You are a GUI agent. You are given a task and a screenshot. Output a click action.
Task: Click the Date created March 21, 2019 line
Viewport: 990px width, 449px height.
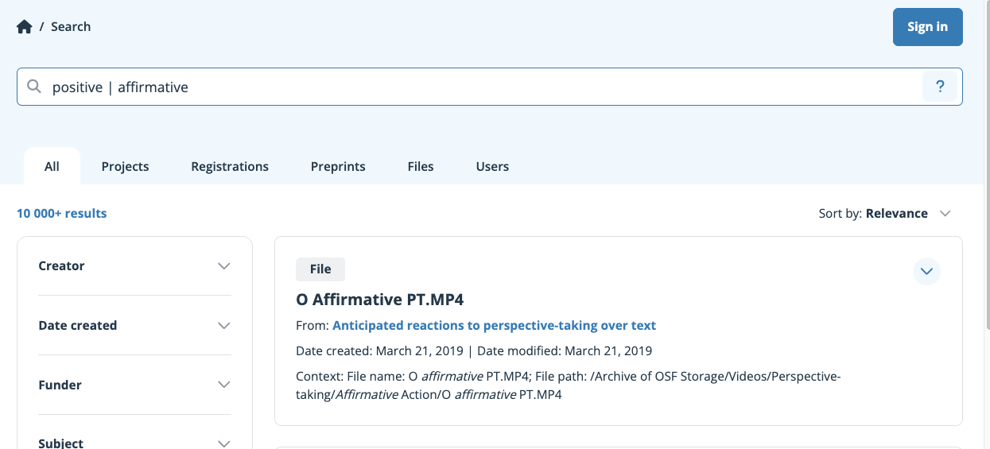tap(474, 350)
